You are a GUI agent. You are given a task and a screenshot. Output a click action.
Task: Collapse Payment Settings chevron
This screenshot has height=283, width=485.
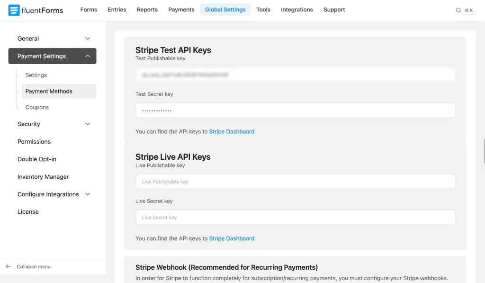88,56
